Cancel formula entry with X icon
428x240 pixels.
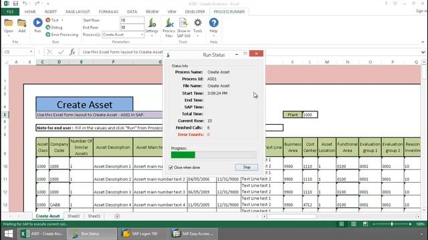pos(49,52)
